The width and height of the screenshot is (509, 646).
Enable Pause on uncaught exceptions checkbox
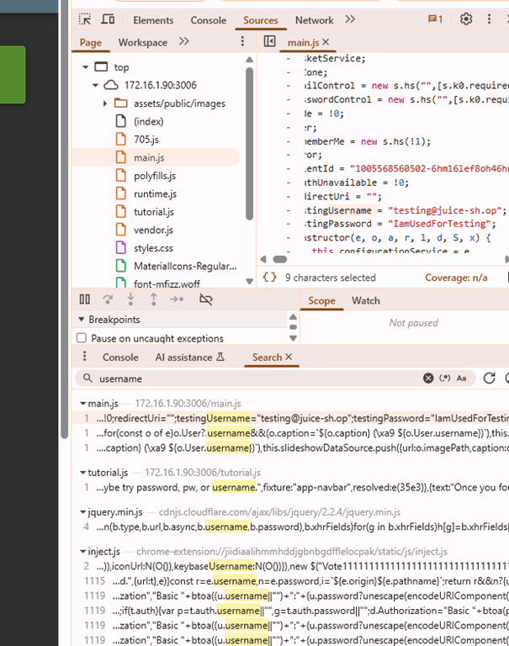click(x=82, y=338)
